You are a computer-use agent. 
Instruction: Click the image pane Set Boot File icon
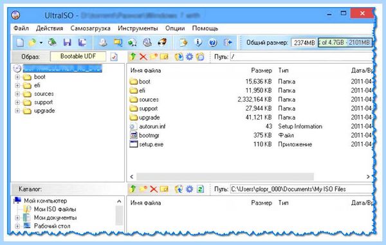point(200,57)
